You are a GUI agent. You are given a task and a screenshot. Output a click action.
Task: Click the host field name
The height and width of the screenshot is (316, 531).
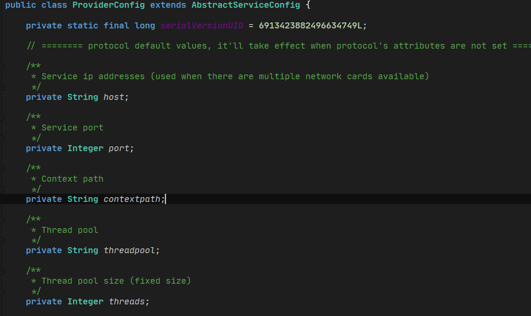(x=114, y=97)
